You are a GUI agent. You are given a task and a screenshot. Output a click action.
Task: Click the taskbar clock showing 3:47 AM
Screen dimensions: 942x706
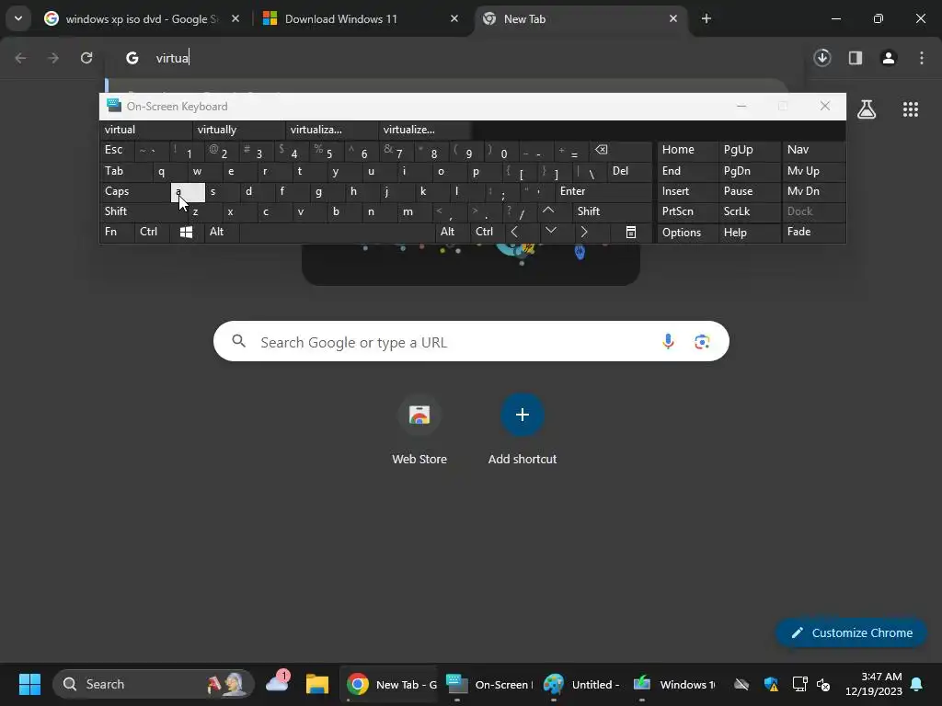pos(873,684)
